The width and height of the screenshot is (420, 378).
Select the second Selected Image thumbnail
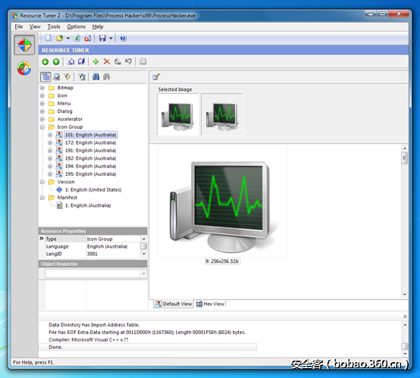click(x=222, y=114)
